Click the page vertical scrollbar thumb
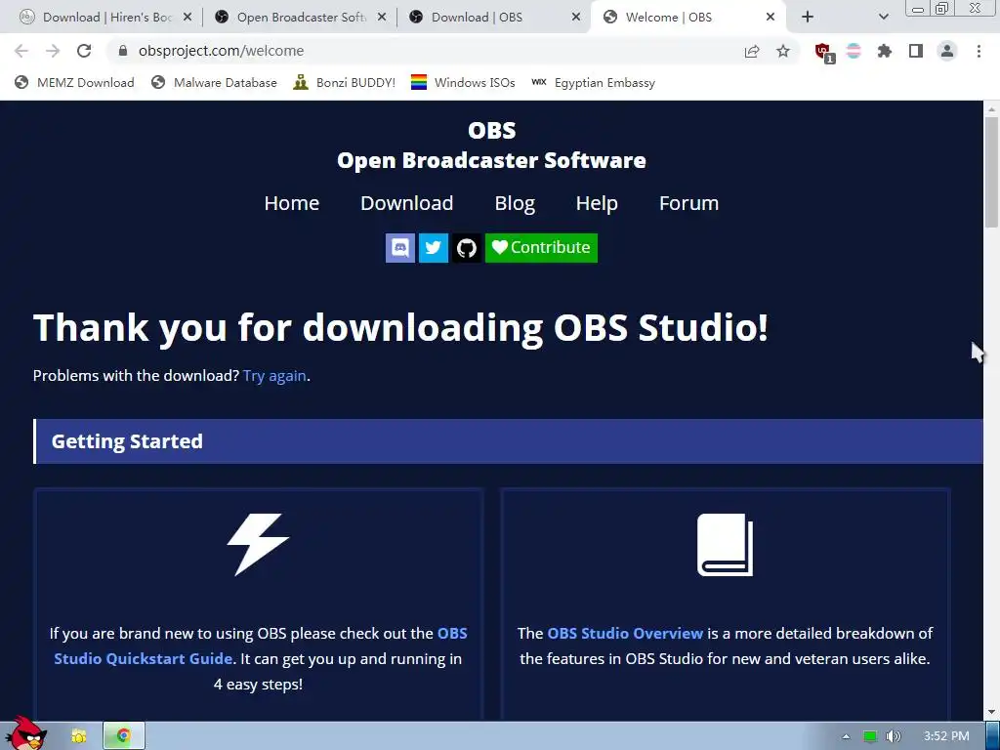This screenshot has height=750, width=1000. [991, 172]
